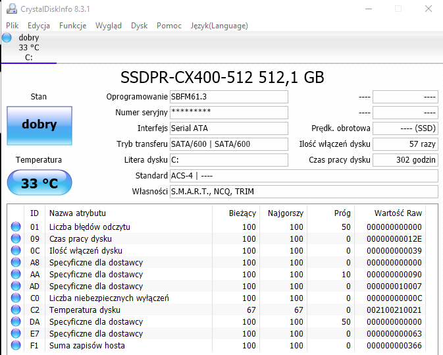Click raw value 00000000012E
Screen dimensions: 443x355
coord(394,239)
